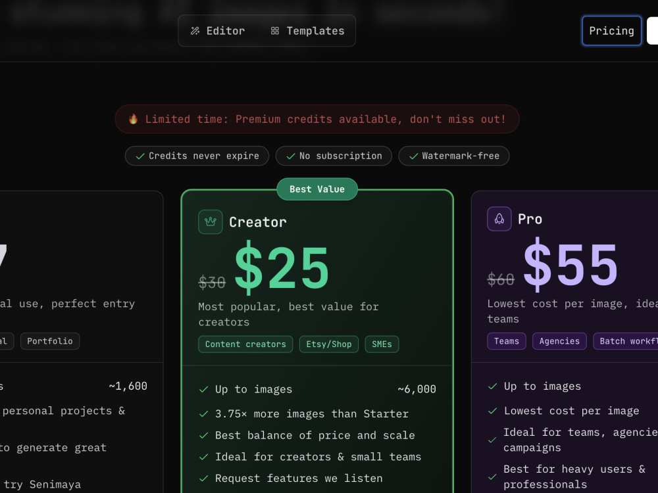Viewport: 658px width, 493px height.
Task: Click the Watermark-free badge
Action: [x=453, y=156]
